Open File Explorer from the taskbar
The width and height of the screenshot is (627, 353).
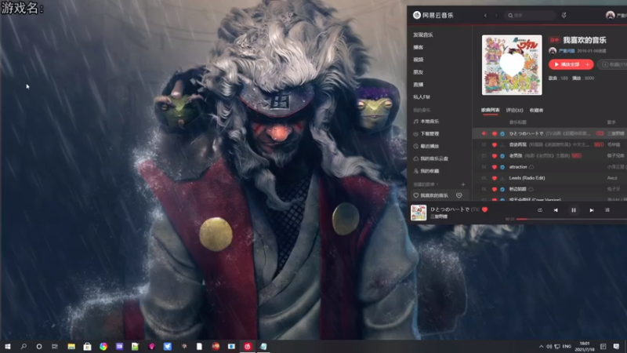coord(71,347)
